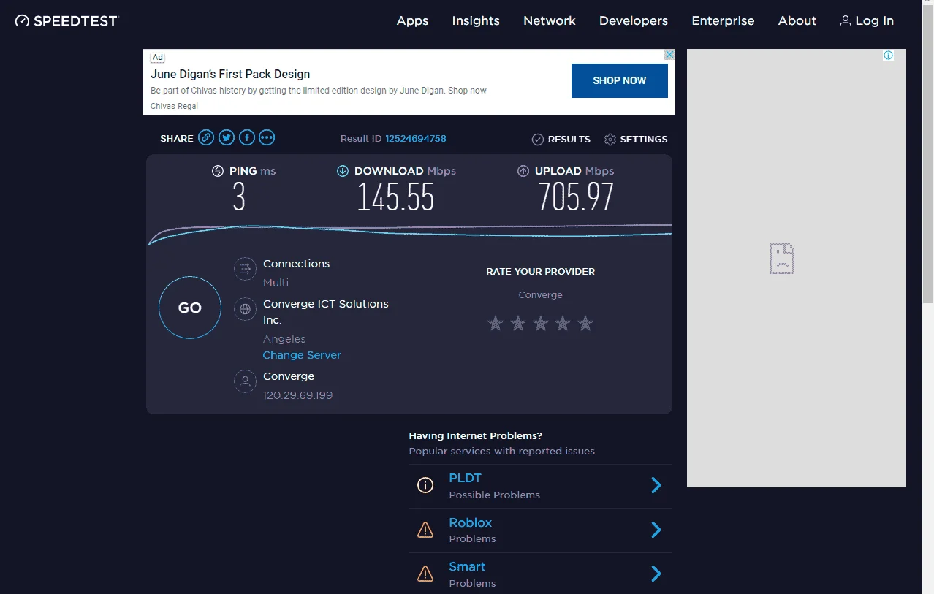
Task: Copy result link via share link icon
Action: tap(206, 137)
